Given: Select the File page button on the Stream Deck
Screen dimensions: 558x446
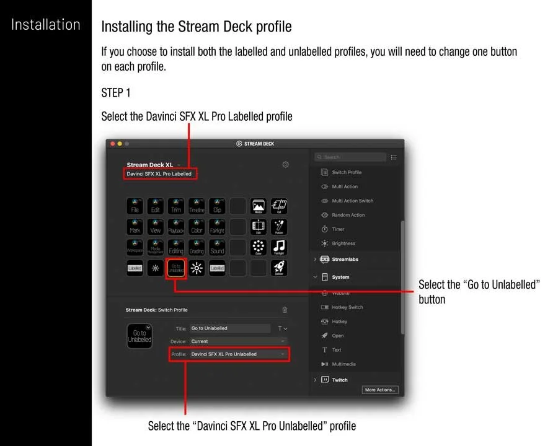Looking at the screenshot, I should point(135,206).
